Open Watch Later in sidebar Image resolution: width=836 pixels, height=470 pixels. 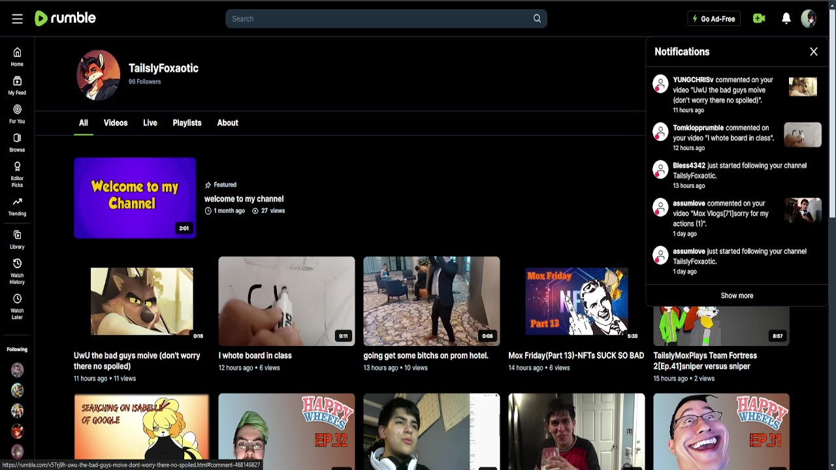tap(17, 307)
